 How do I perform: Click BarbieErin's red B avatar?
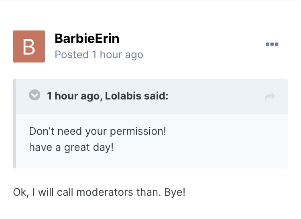tap(29, 47)
